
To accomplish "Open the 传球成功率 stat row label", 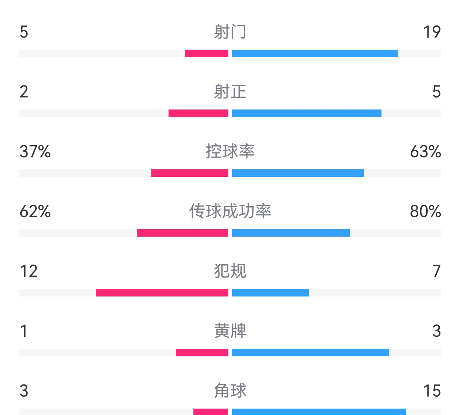I will click(230, 211).
